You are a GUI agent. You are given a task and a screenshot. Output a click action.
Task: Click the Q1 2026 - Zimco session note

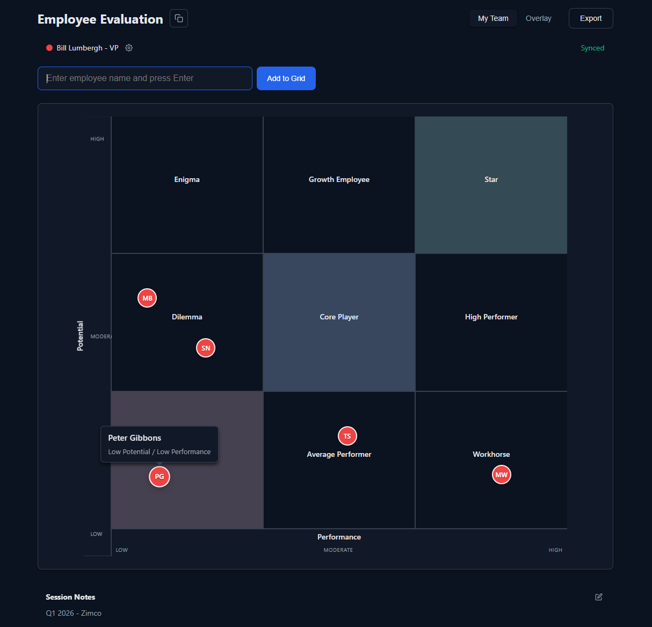tap(74, 613)
